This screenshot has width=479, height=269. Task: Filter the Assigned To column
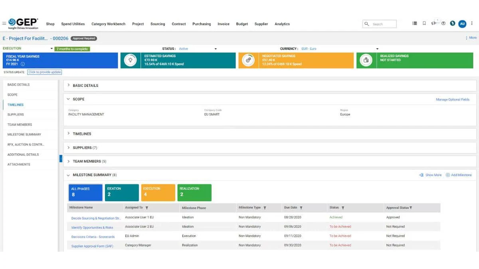pos(146,208)
